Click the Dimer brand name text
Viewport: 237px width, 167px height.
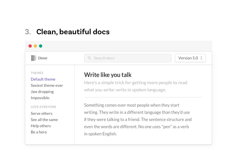click(x=43, y=58)
